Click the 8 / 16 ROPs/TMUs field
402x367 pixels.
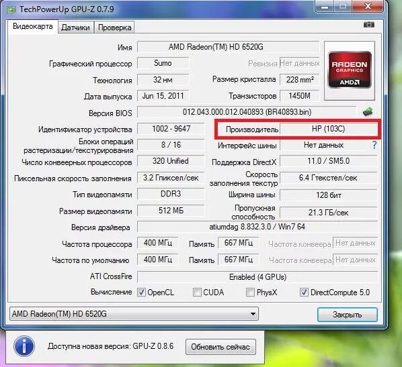pos(171,145)
